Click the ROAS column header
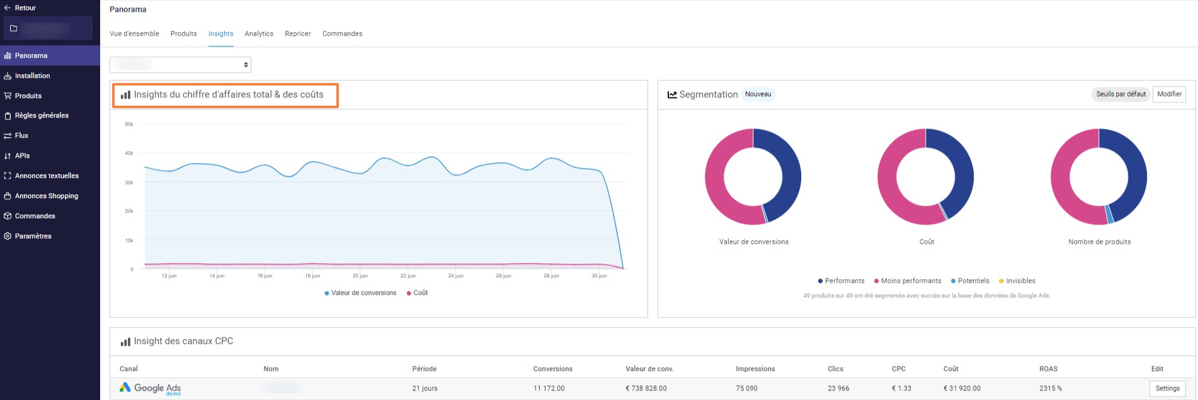Screen dimensions: 1198x400 [1049, 369]
